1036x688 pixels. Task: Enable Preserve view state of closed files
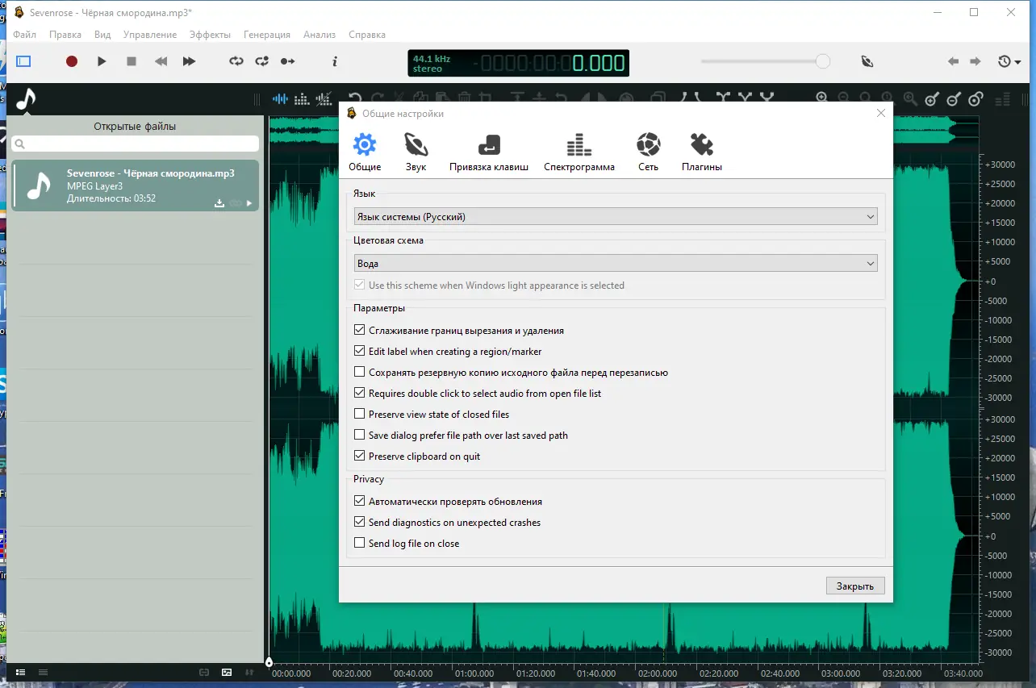(360, 415)
